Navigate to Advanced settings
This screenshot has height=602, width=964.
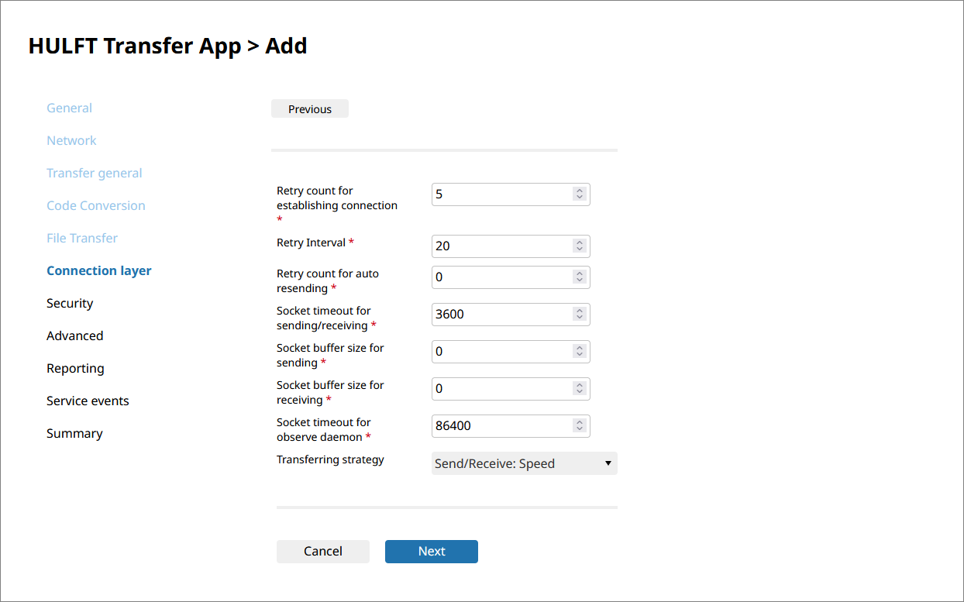pyautogui.click(x=74, y=336)
